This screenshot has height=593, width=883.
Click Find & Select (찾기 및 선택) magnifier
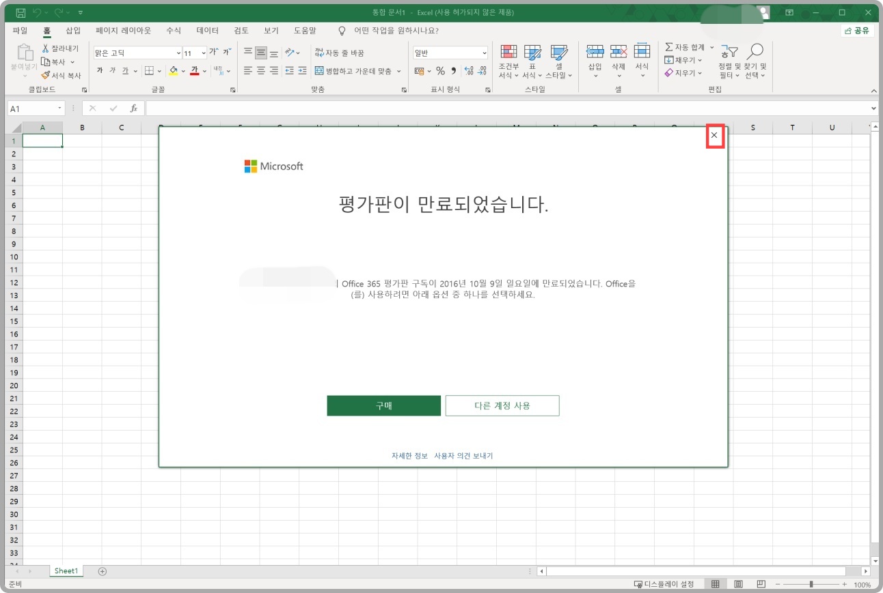click(755, 61)
